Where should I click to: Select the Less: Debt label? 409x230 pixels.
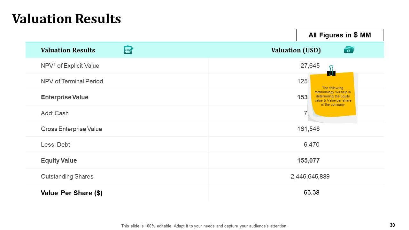[x=55, y=145]
